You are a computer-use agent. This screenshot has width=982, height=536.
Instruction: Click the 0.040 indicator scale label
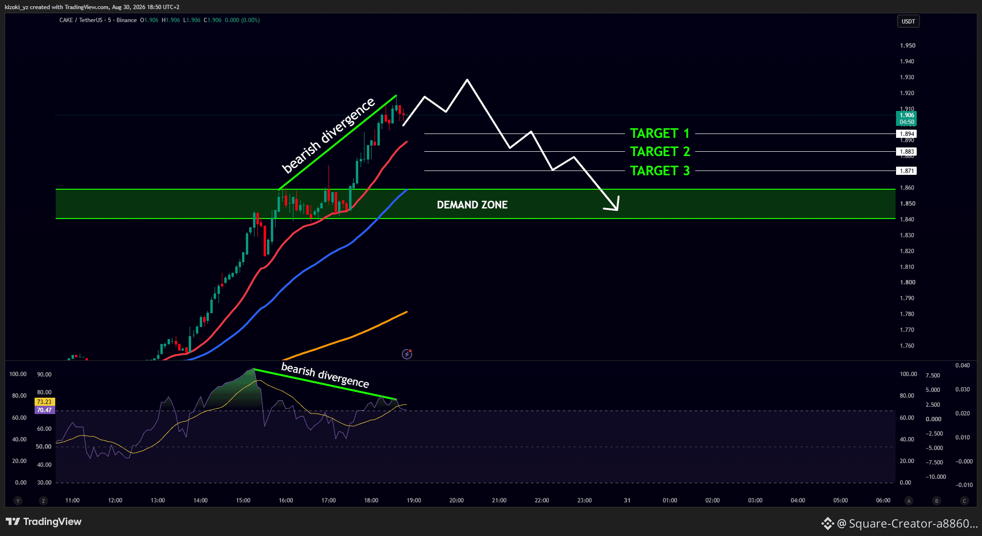(963, 365)
